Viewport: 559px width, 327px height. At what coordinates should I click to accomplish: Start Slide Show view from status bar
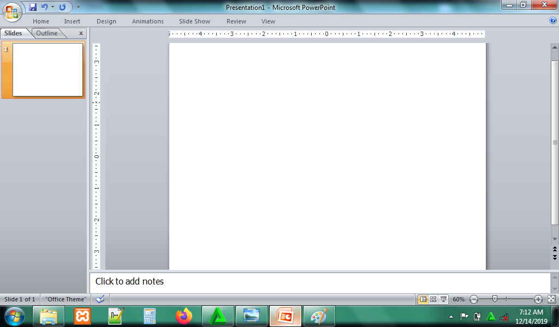(x=443, y=299)
